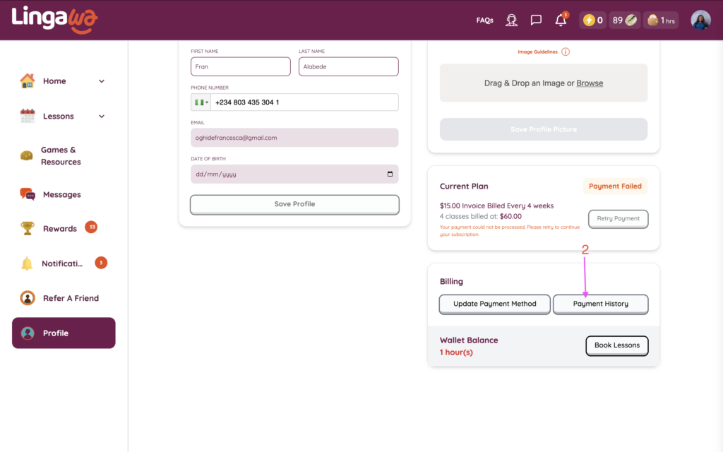Open the date of birth calendar picker

pyautogui.click(x=390, y=174)
